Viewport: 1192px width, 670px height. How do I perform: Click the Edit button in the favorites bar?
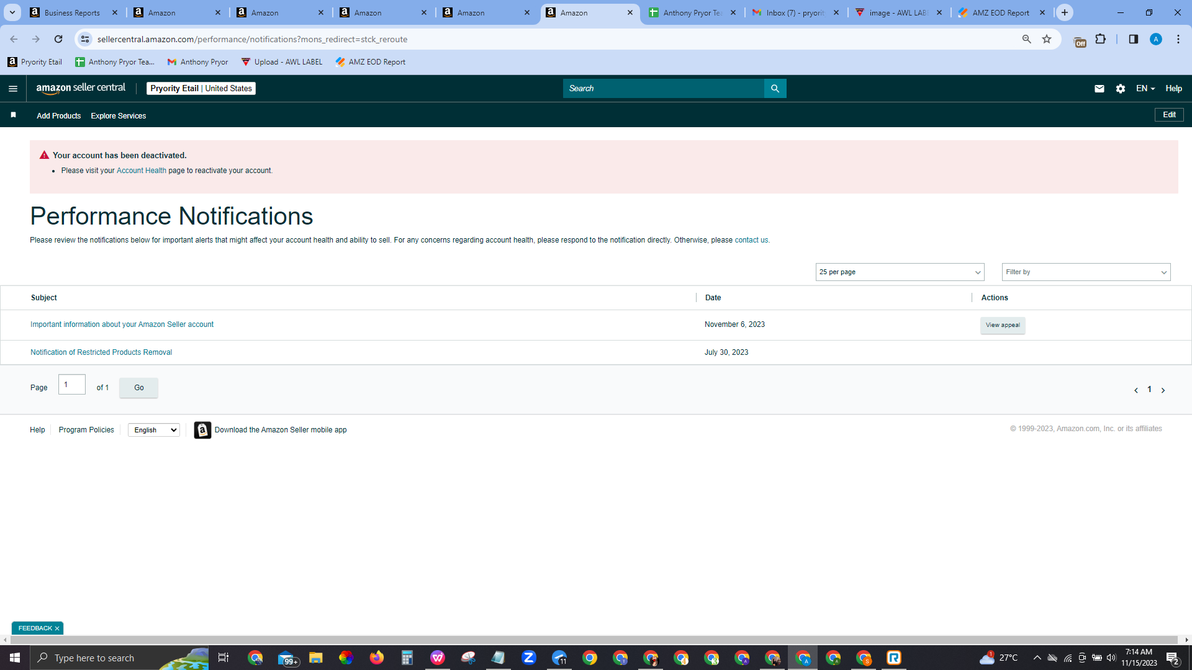point(1169,115)
